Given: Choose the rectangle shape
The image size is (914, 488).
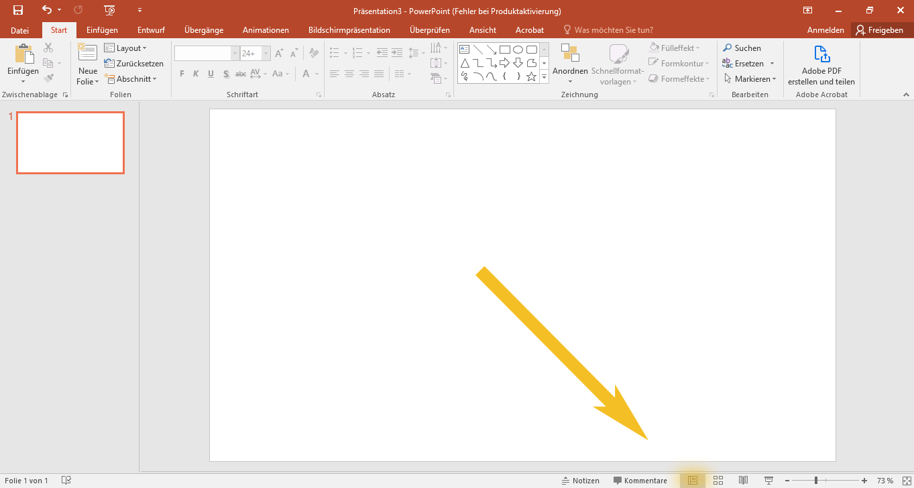Looking at the screenshot, I should (x=505, y=49).
